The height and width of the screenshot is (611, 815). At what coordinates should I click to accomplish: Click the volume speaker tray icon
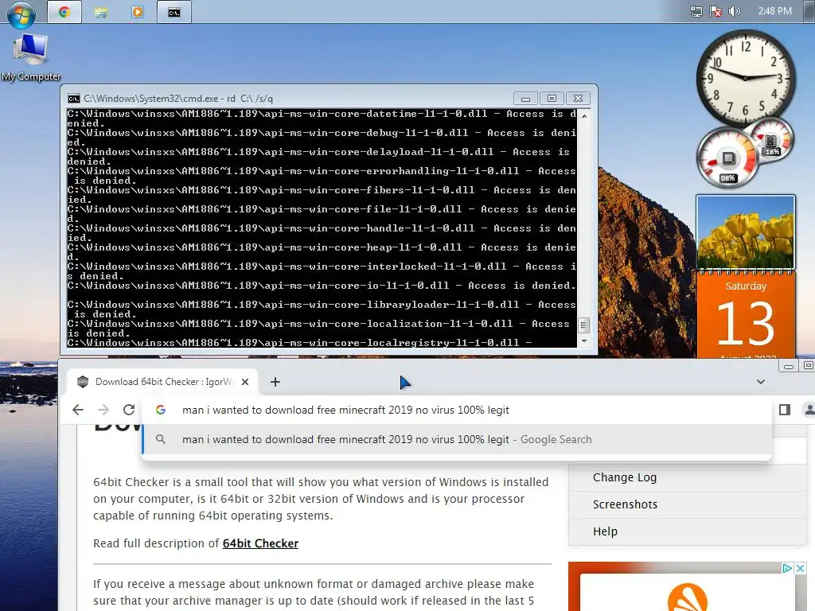tap(734, 11)
